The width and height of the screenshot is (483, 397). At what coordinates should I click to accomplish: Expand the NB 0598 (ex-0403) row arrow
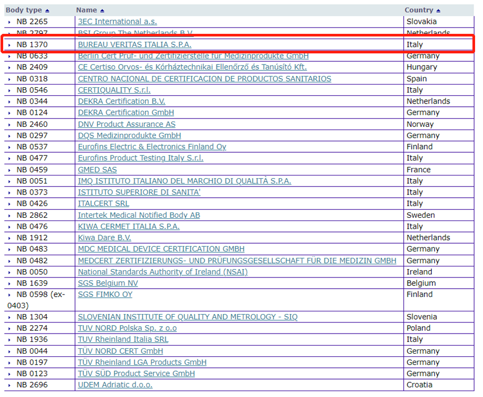(x=10, y=295)
